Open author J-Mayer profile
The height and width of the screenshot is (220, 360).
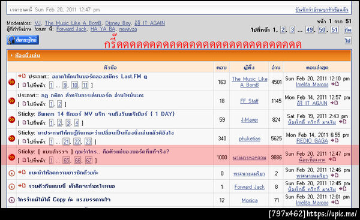coord(250,120)
